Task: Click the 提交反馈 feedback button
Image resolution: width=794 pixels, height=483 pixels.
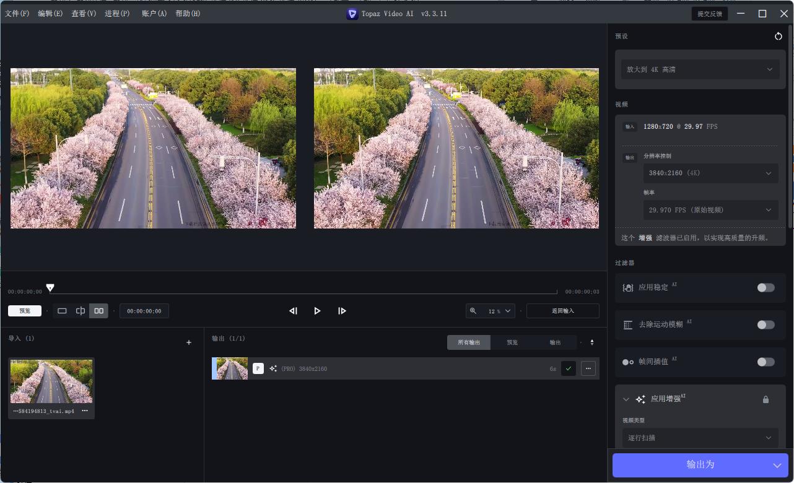Action: 710,14
